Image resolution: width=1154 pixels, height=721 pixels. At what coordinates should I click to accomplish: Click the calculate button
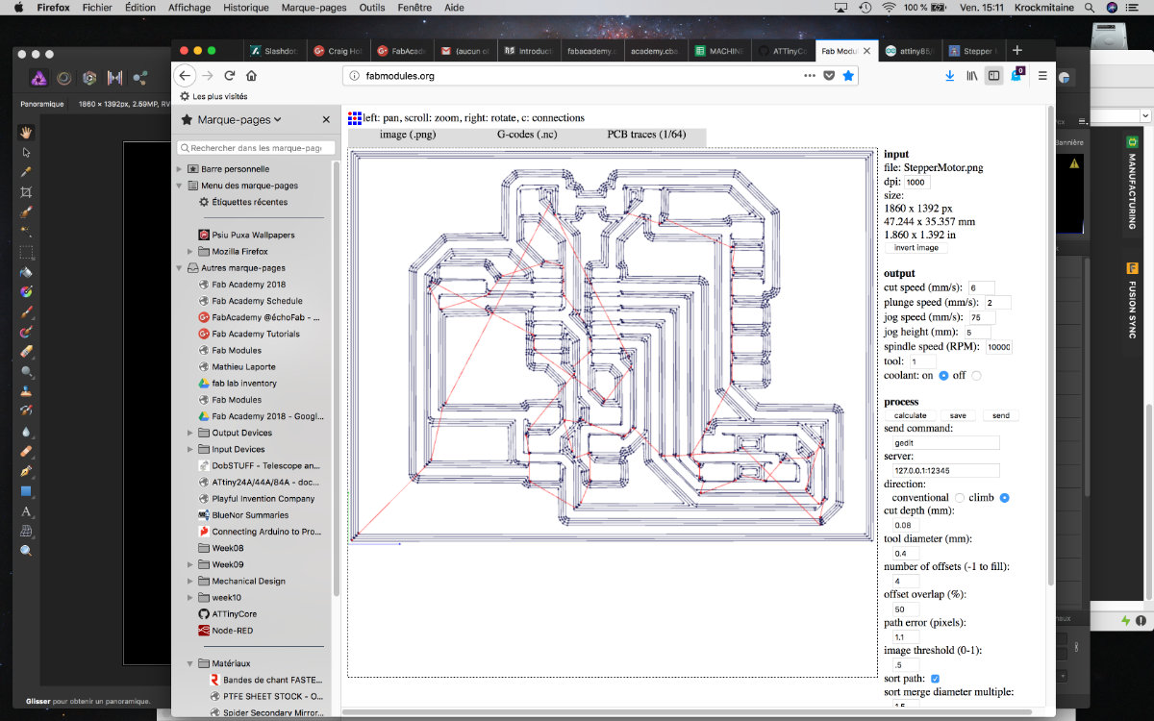(x=910, y=415)
